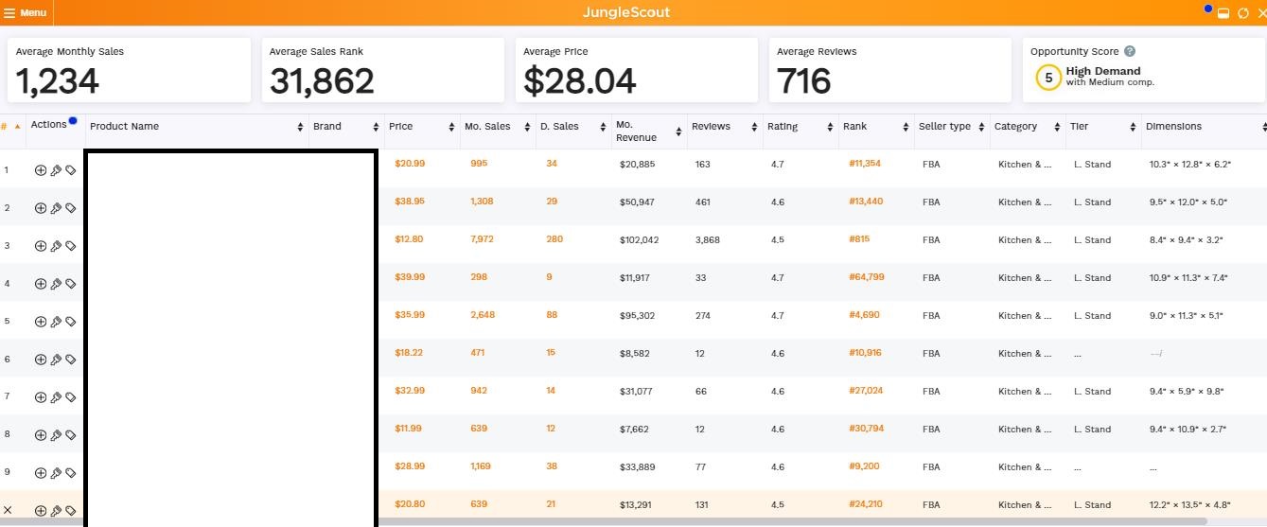Click the Rank #815 link in row 3
The height and width of the screenshot is (527, 1267).
(x=858, y=239)
